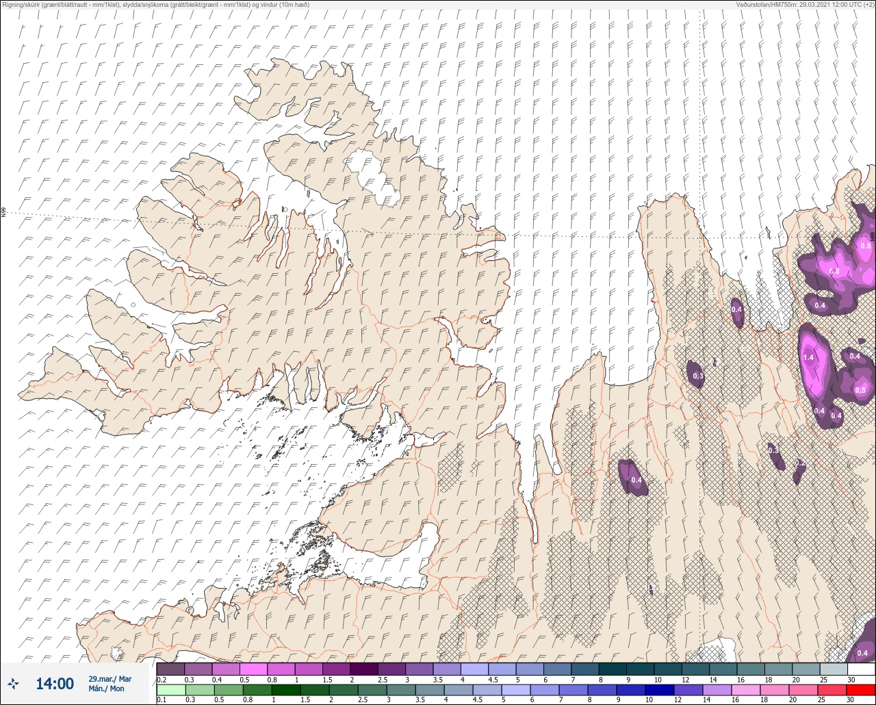The image size is (876, 705).
Task: Select the 8 dark teal snow legend swatch
Action: (613, 669)
